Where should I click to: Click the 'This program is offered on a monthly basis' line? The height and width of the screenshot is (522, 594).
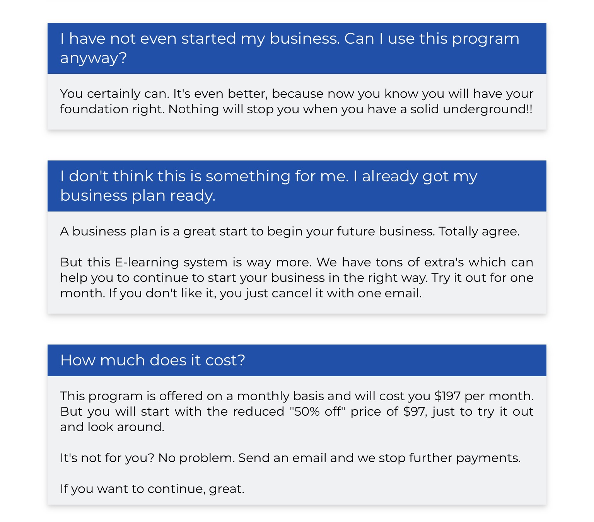click(297, 396)
